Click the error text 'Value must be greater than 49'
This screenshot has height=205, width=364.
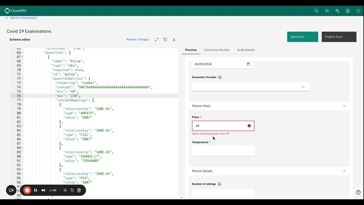click(210, 134)
